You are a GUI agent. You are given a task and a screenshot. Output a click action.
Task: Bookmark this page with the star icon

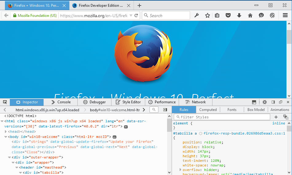coord(208,15)
